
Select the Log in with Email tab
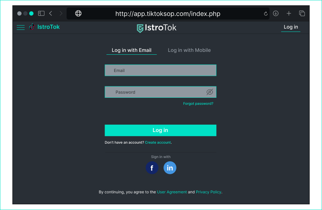131,50
